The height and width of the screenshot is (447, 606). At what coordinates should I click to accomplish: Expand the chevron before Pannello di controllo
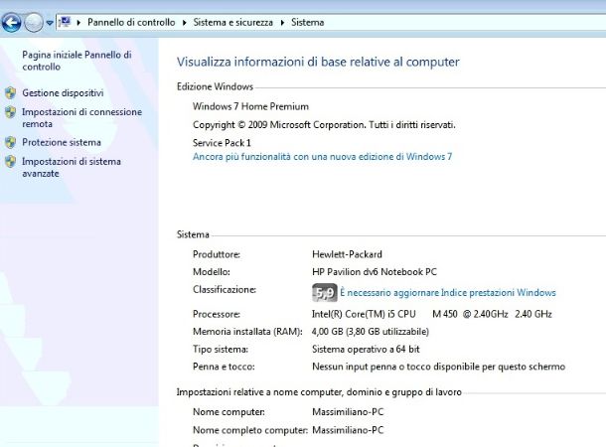pyautogui.click(x=78, y=23)
